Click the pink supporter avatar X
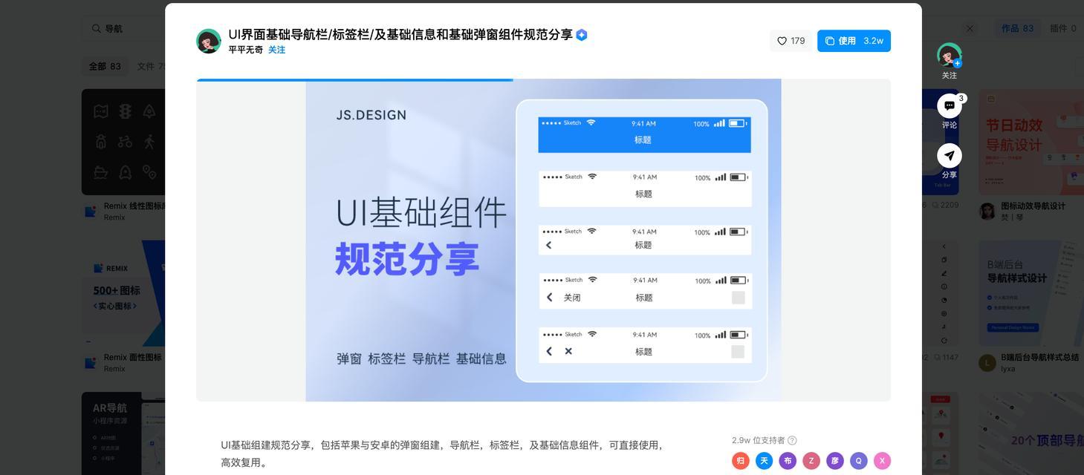Viewport: 1084px width, 475px height. pos(882,461)
